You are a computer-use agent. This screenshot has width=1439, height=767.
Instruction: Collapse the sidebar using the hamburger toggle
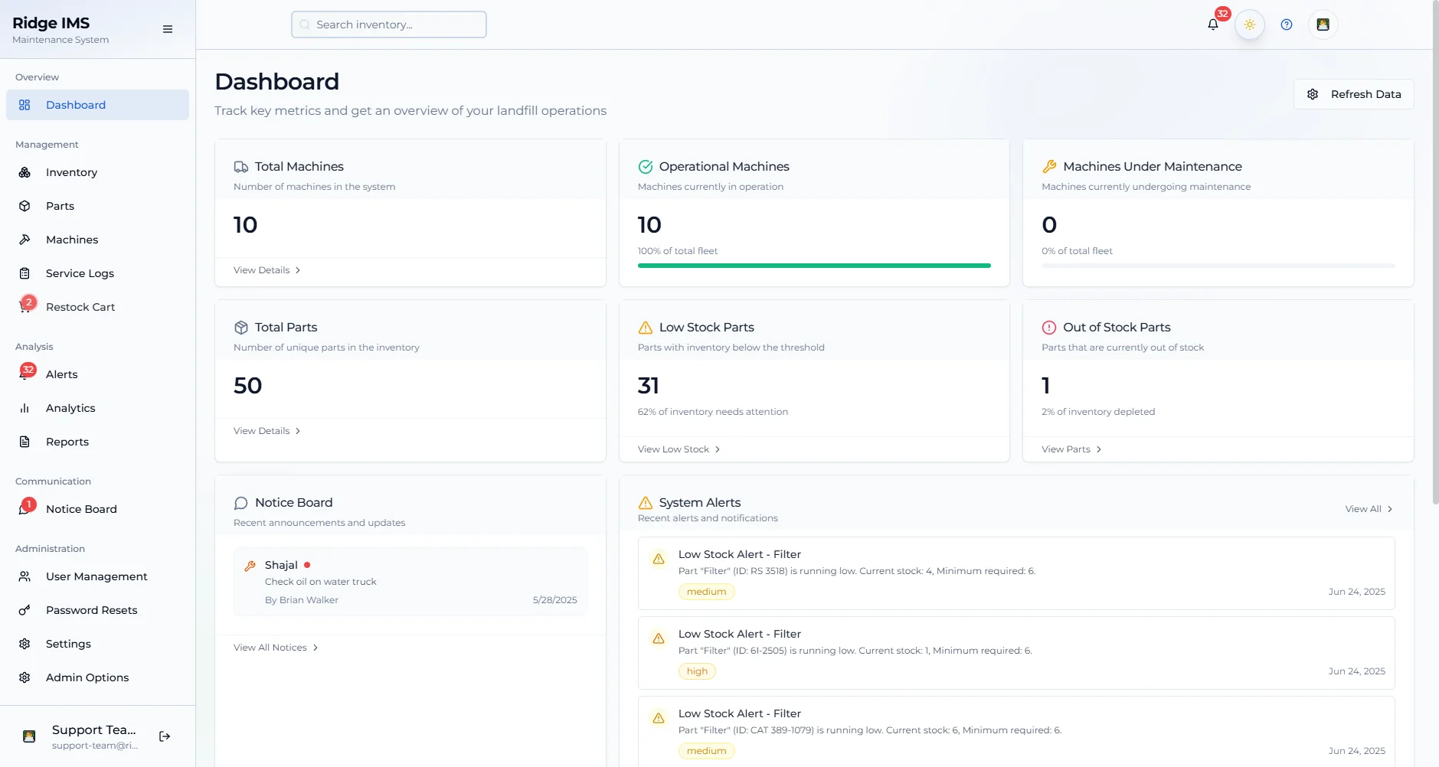click(x=167, y=29)
